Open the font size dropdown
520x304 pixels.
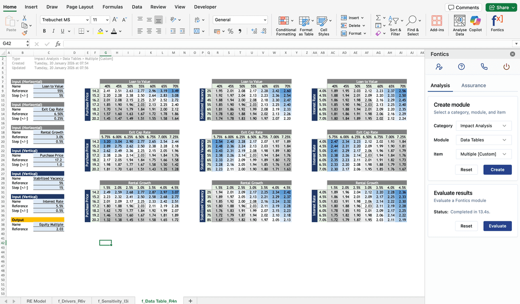tap(107, 20)
